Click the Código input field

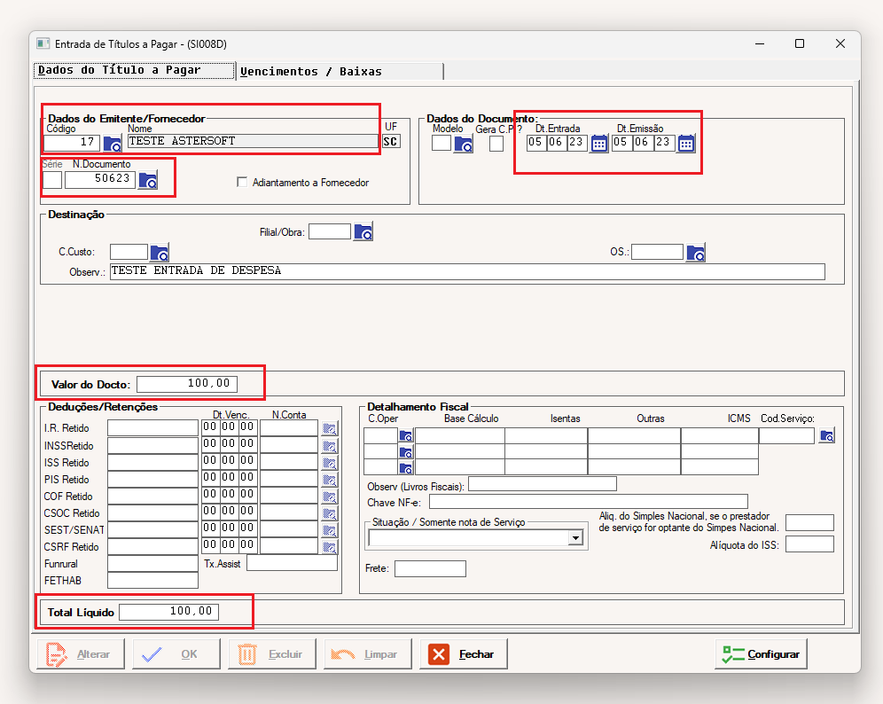tap(72, 143)
